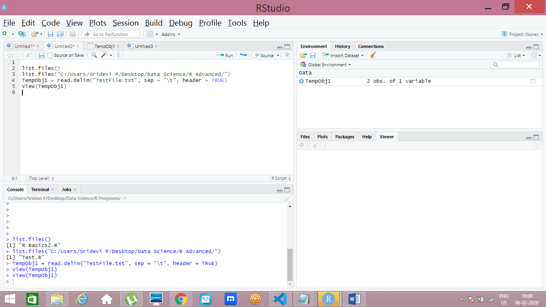
Task: Switch to the Untitled1 source tab
Action: coord(24,46)
